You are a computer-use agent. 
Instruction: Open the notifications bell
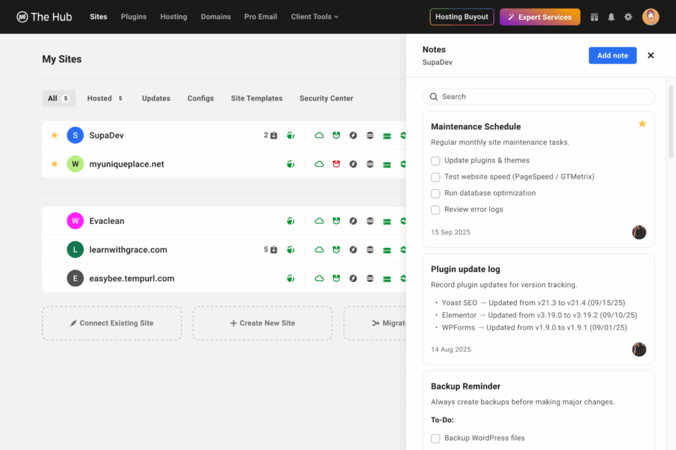click(x=611, y=17)
